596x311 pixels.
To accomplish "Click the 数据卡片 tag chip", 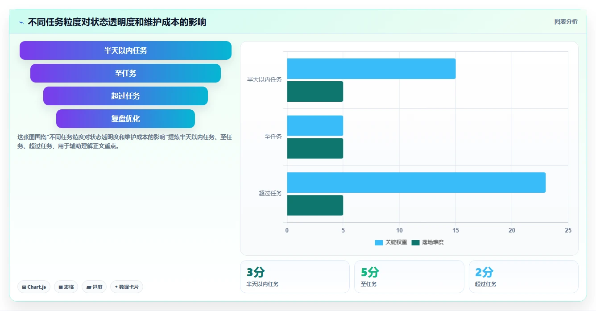I will pos(127,287).
